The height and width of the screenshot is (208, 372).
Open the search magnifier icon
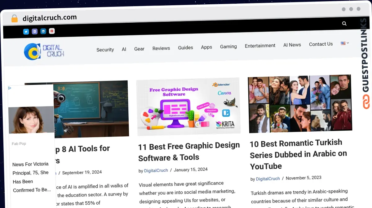tap(344, 24)
